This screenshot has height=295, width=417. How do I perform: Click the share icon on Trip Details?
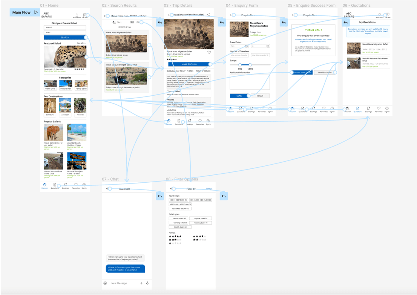coord(208,15)
